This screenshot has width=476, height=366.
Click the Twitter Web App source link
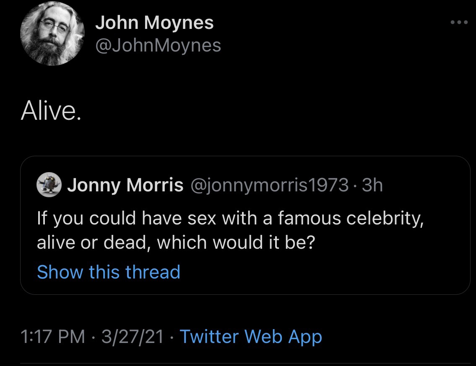(x=251, y=336)
